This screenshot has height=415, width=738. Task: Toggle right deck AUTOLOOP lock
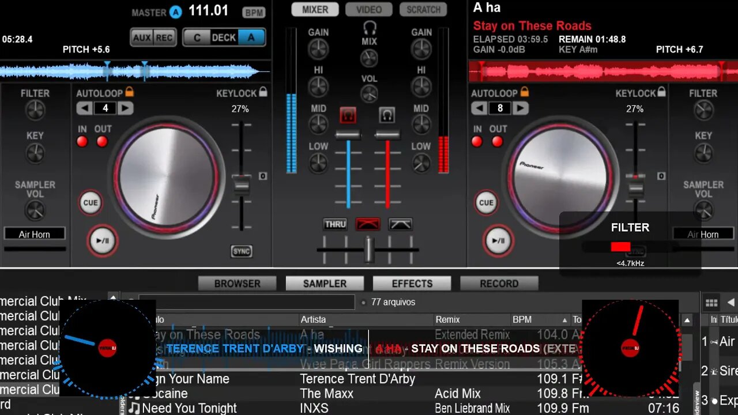coord(525,92)
